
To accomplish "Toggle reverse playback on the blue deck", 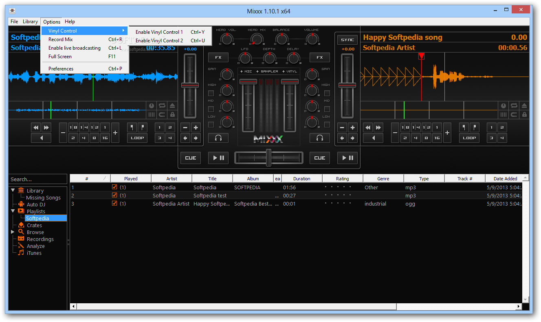I will [41, 138].
